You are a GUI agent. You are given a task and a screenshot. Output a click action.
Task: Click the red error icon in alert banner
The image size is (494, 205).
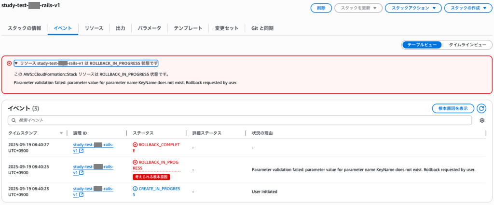pyautogui.click(x=9, y=64)
